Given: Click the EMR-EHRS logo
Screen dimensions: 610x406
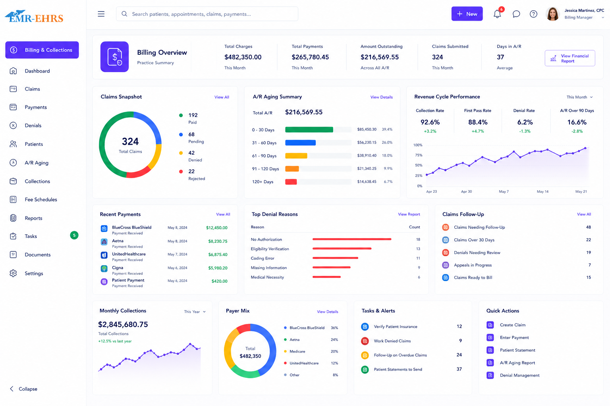Looking at the screenshot, I should click(x=34, y=16).
